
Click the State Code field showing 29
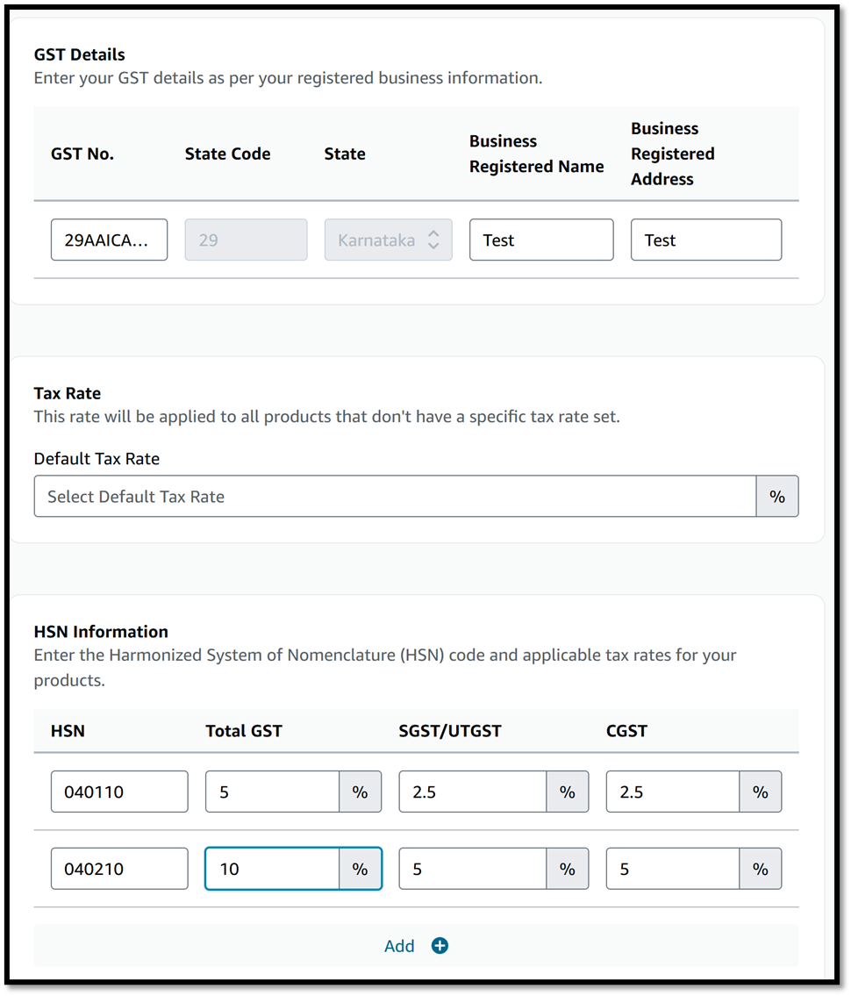click(246, 240)
